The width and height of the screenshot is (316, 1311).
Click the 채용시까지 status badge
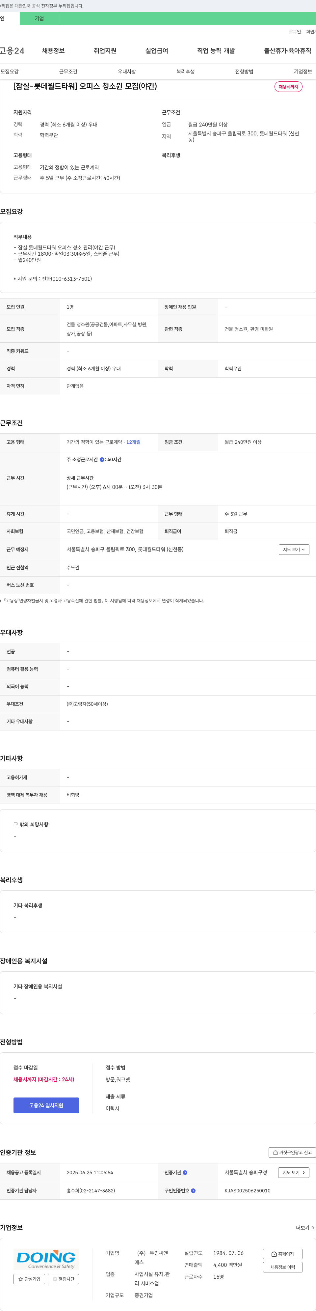click(x=289, y=87)
